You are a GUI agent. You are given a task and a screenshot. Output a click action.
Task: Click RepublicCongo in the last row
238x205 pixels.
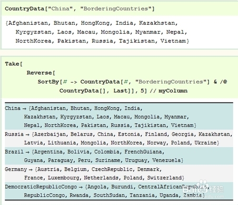coord(44,195)
